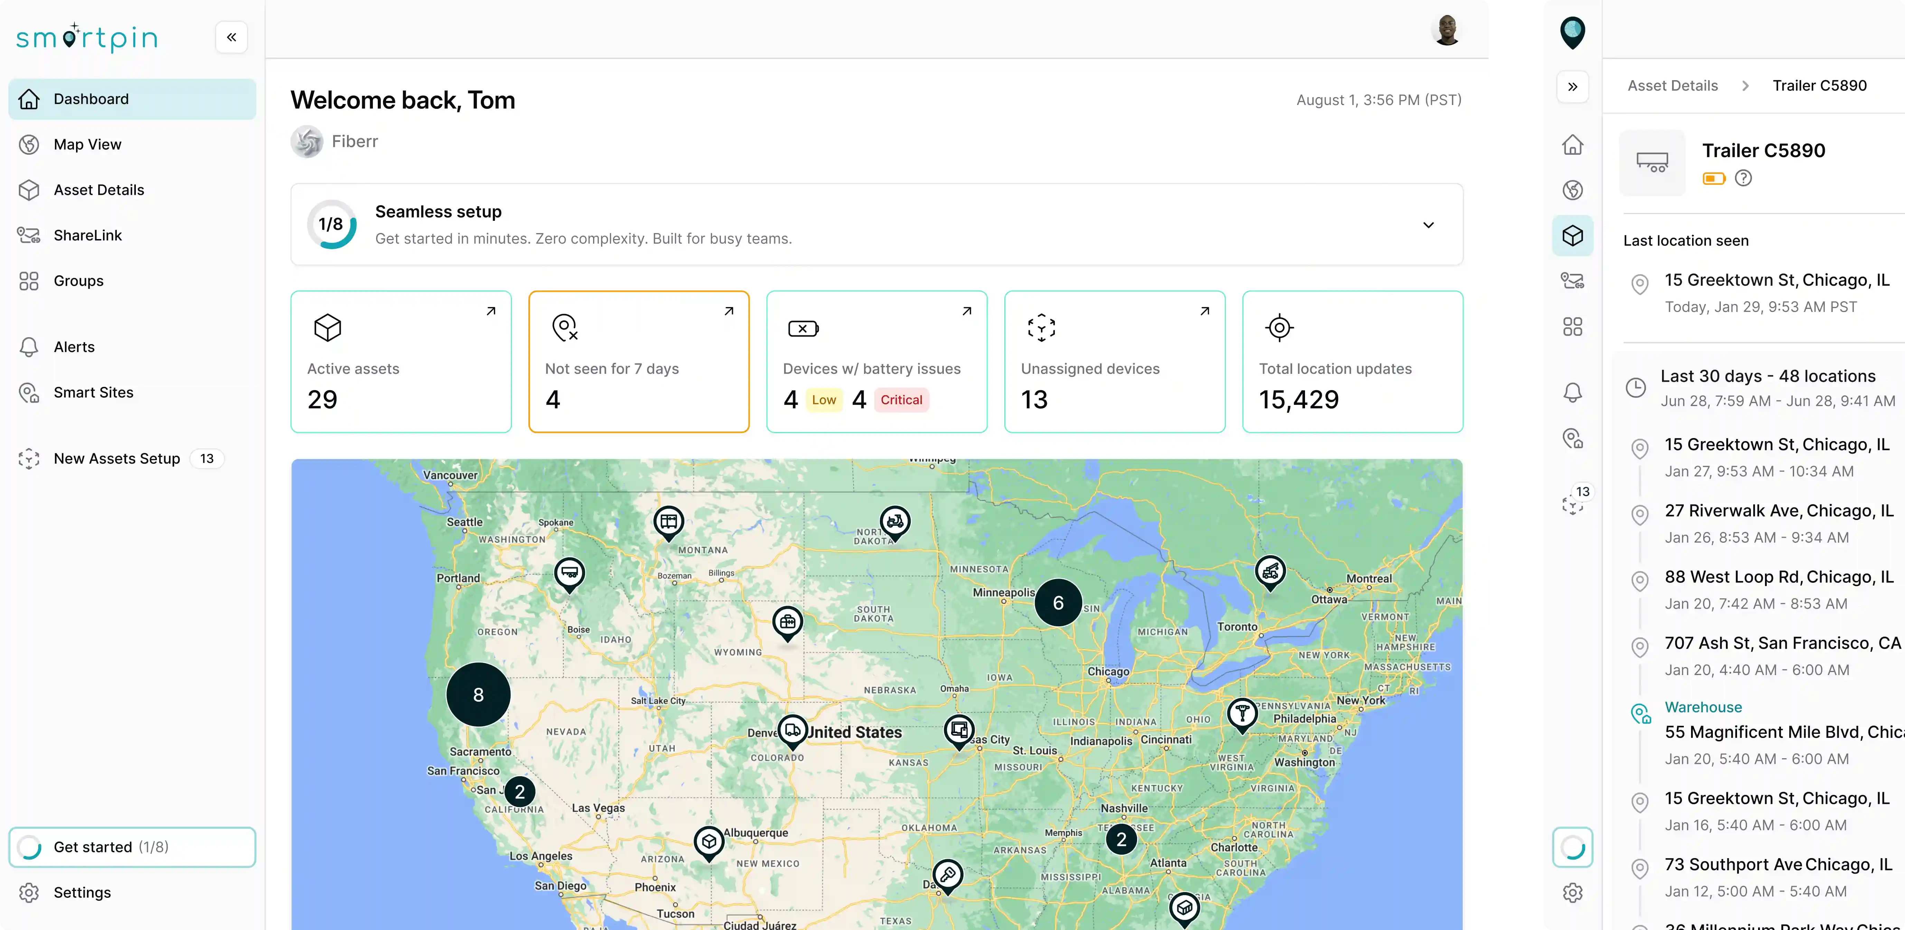This screenshot has width=1905, height=930.
Task: Click the bell icon in collapsed sidebar
Action: tap(1572, 392)
